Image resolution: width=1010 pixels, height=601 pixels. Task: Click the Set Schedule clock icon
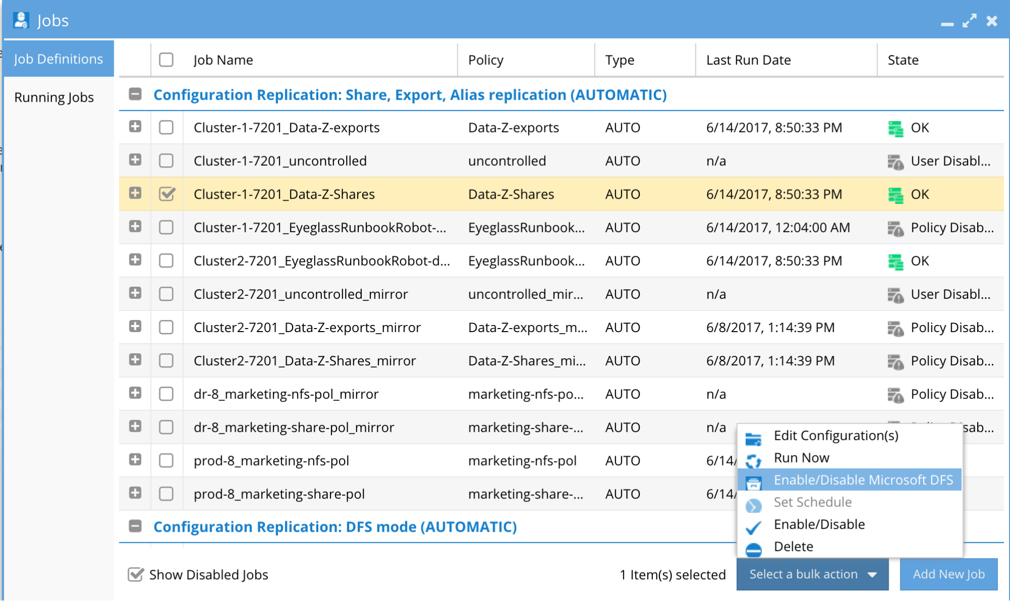[x=753, y=505]
